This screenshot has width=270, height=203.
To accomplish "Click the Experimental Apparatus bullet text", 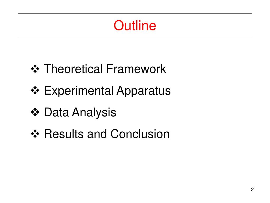I will tap(107, 91).
